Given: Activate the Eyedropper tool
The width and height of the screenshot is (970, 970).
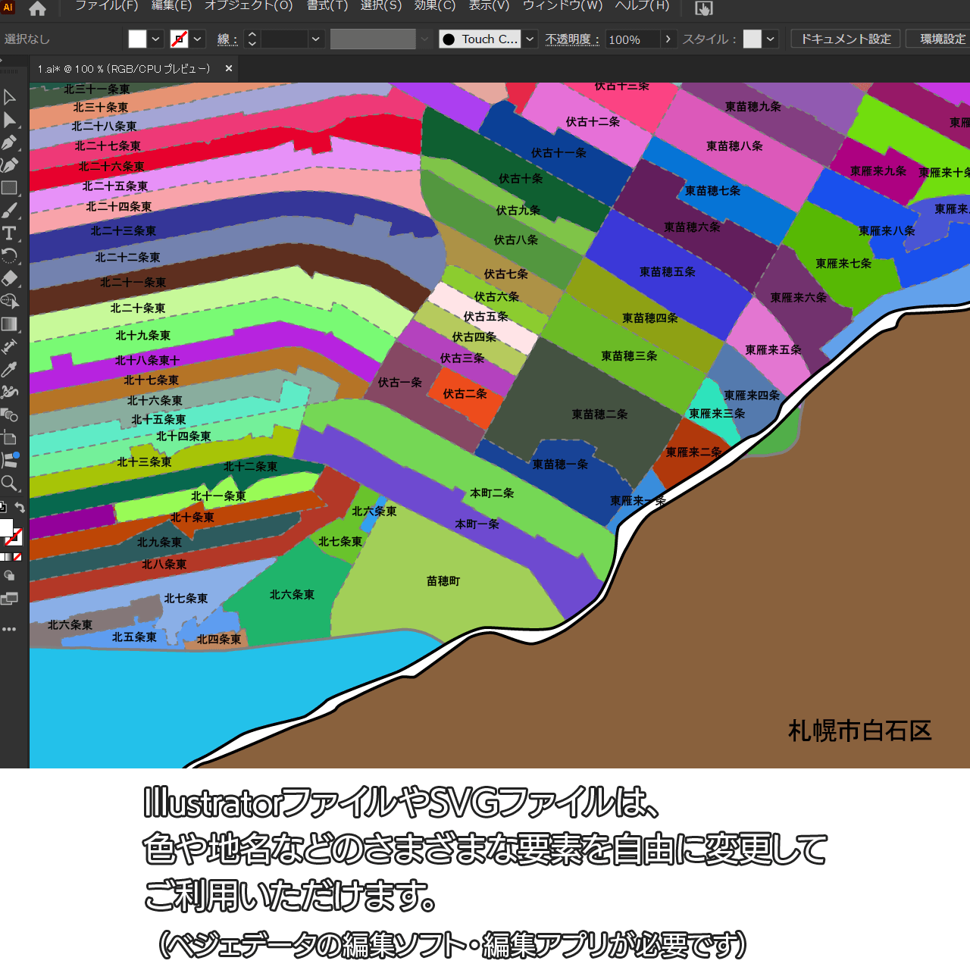Looking at the screenshot, I should point(9,370).
